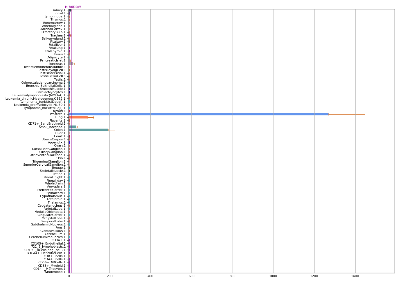Click the blue Prostate.1 bar

click(199, 114)
